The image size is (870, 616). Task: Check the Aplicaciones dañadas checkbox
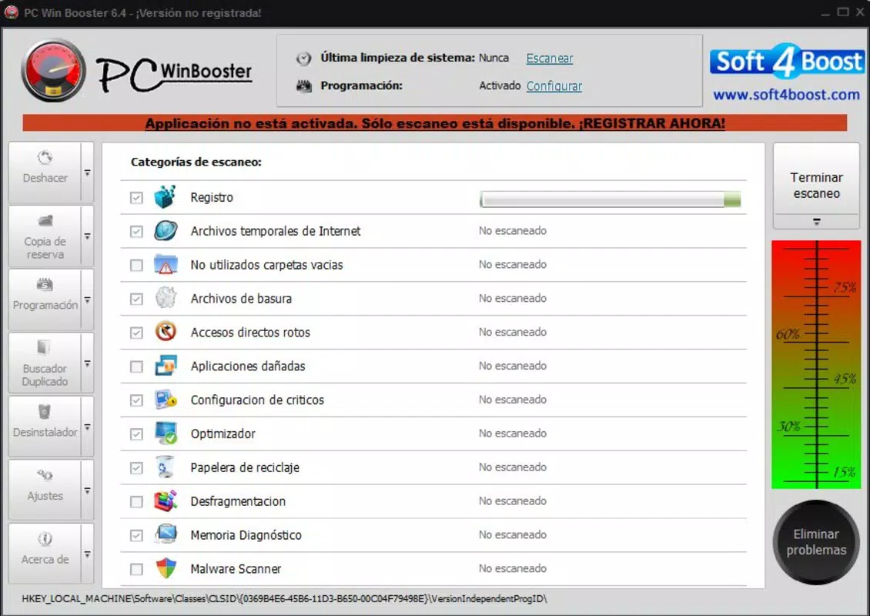tap(136, 367)
